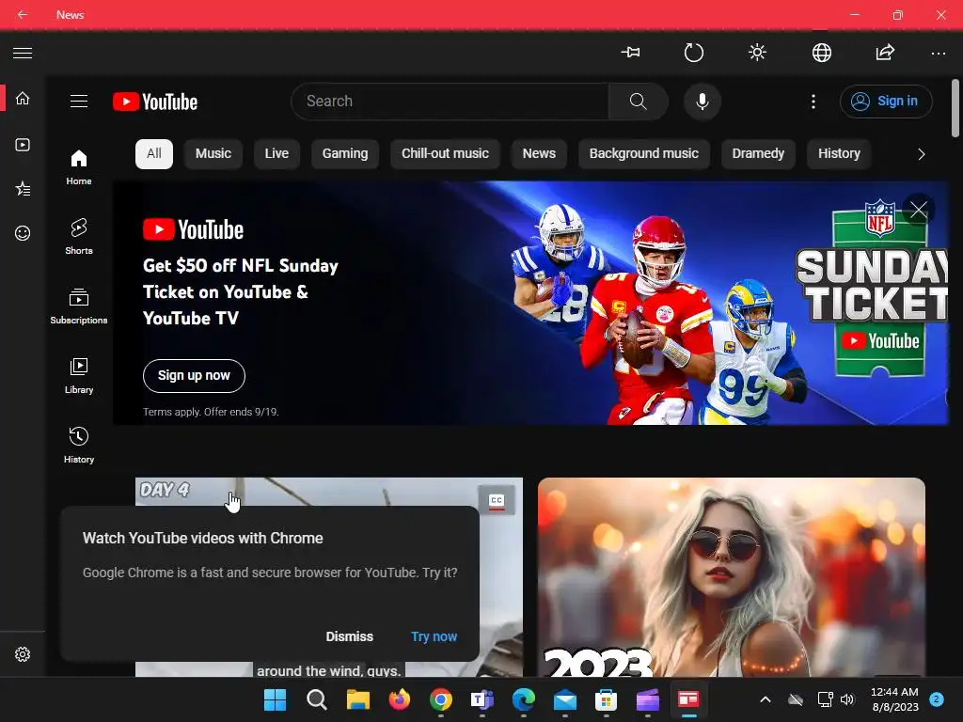
Task: Toggle the CC captions icon on the video thumbnail
Action: tap(497, 501)
